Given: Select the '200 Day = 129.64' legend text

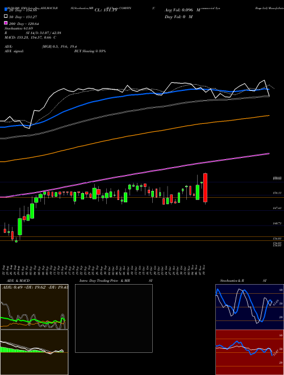Looking at the screenshot, I should (x=24, y=24).
